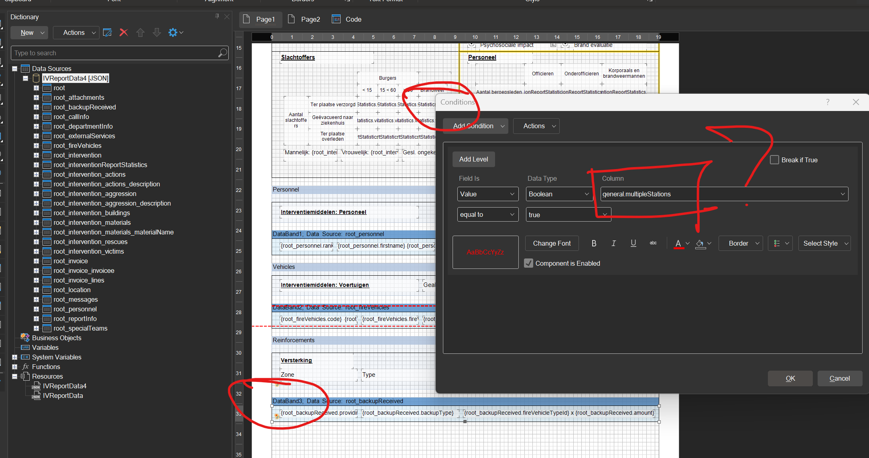This screenshot has width=869, height=458.
Task: Click the fill bucket back color icon
Action: click(700, 243)
